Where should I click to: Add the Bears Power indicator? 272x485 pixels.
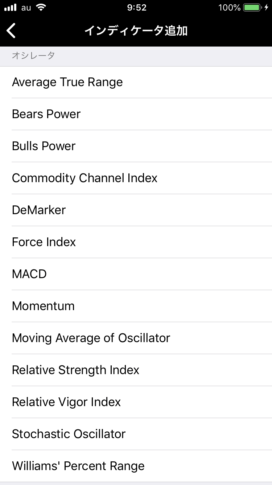click(x=46, y=114)
